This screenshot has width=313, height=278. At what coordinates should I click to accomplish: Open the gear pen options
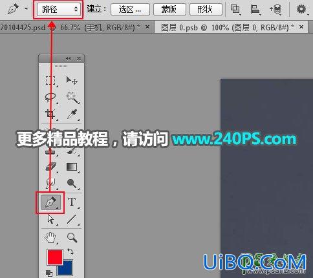(301, 10)
